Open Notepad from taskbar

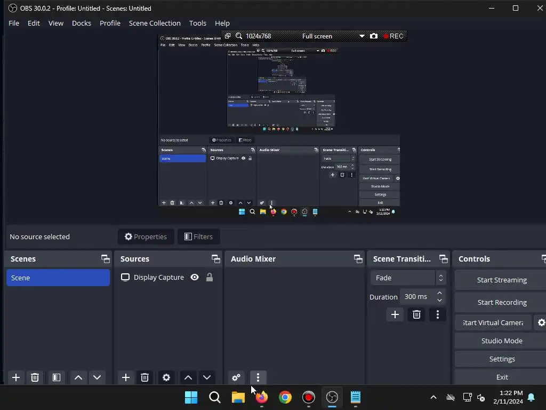click(356, 397)
